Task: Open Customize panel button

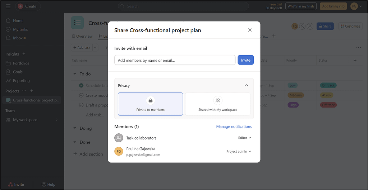Action: [x=350, y=26]
